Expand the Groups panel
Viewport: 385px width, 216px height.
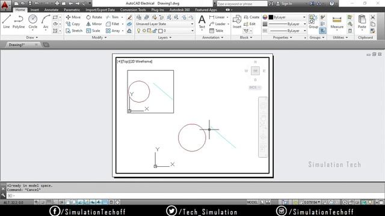317,37
